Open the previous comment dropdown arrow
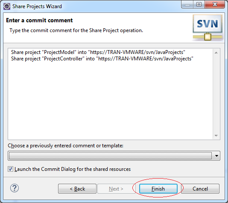228x203 pixels. [x=216, y=156]
